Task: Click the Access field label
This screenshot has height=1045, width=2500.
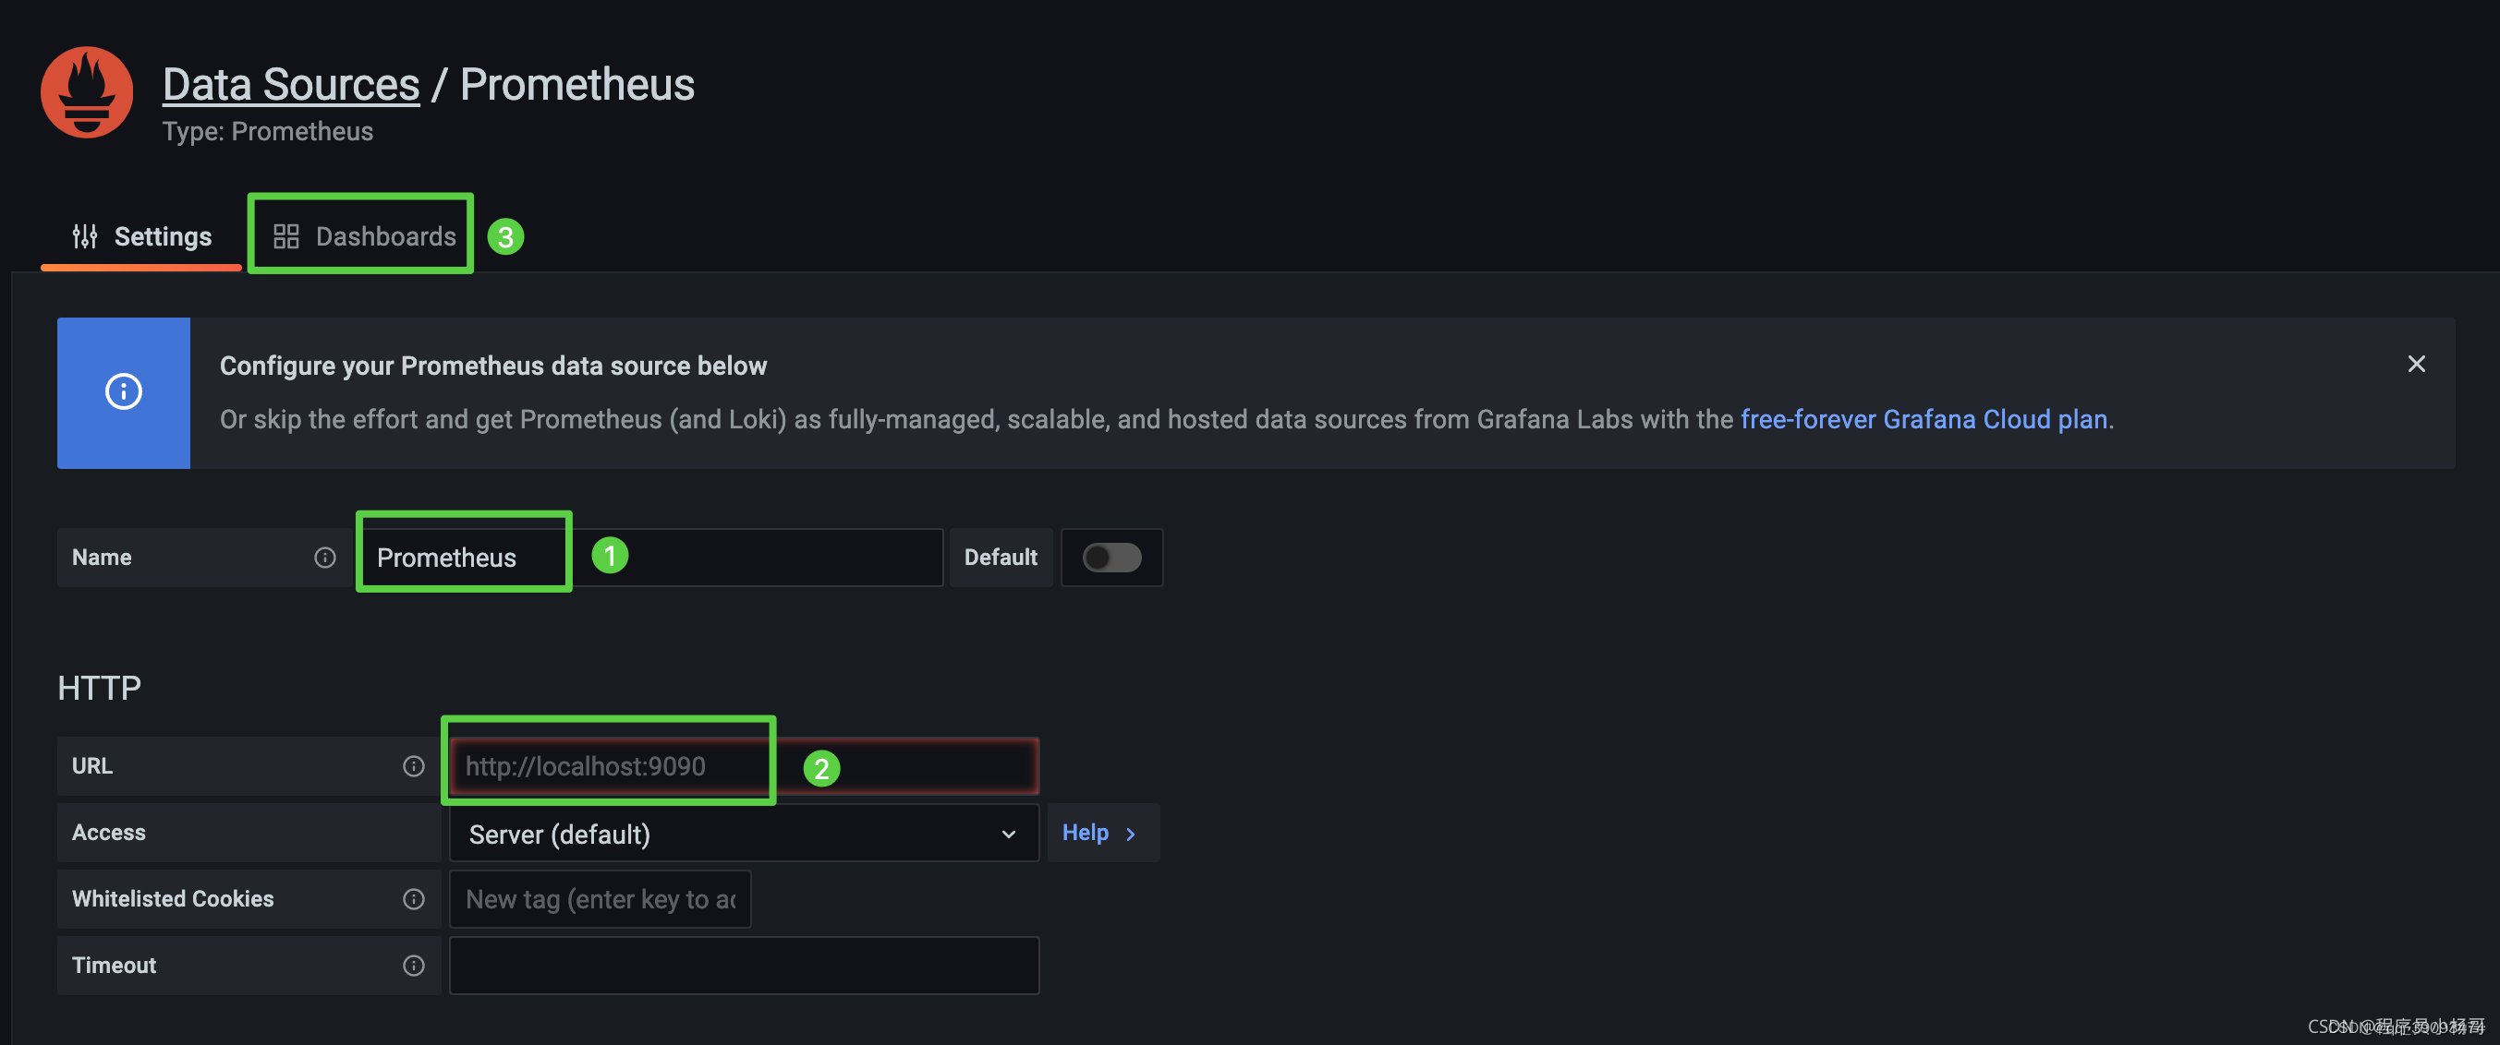Action: pos(109,832)
